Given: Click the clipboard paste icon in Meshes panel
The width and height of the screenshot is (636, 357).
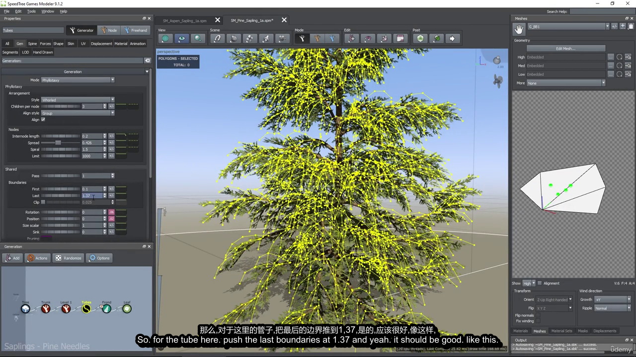Looking at the screenshot, I should pos(631,26).
